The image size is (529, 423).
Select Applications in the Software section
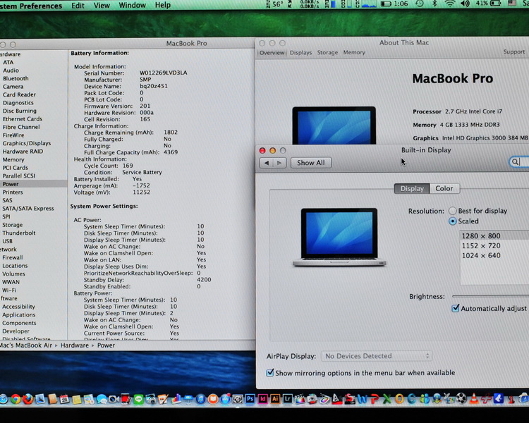tap(18, 314)
